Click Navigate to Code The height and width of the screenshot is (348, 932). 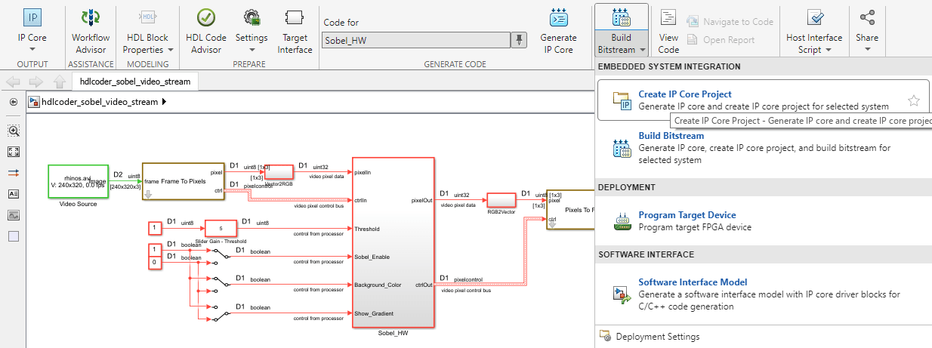coord(730,22)
